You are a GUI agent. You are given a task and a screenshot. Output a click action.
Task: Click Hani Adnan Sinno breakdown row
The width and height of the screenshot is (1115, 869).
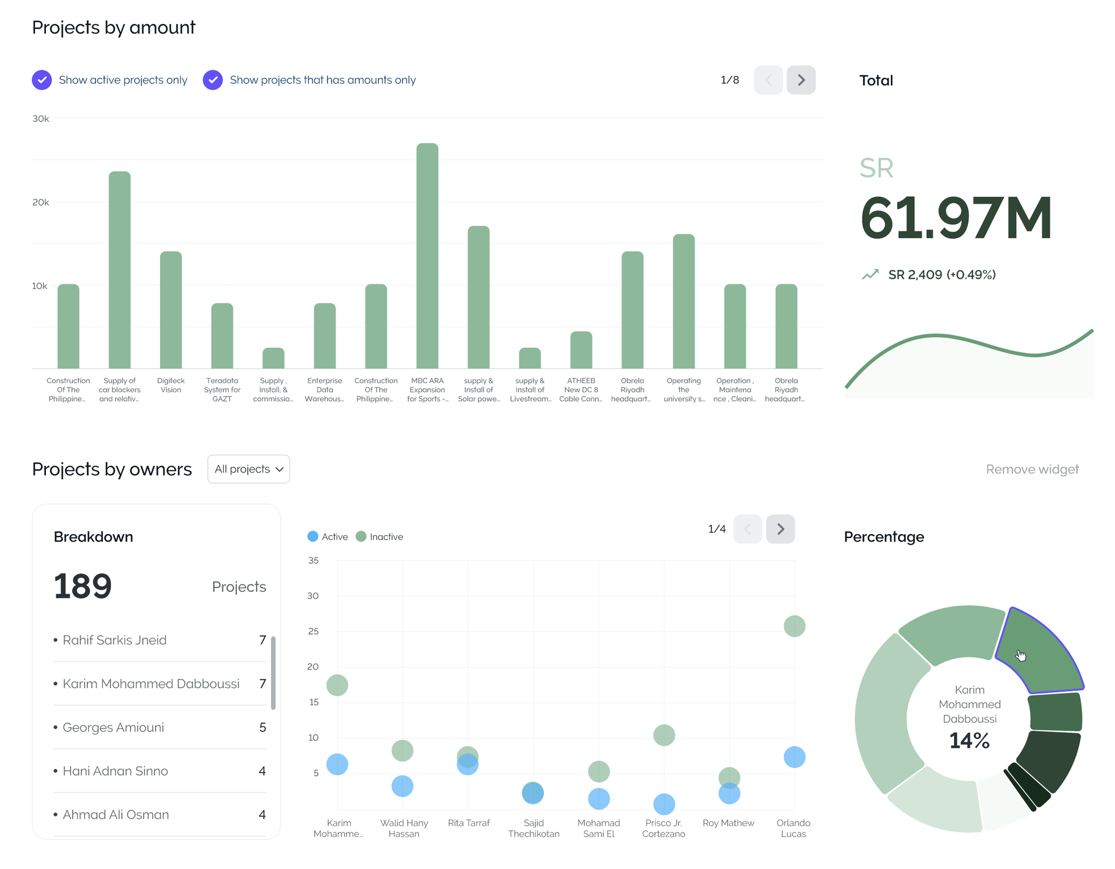(115, 771)
